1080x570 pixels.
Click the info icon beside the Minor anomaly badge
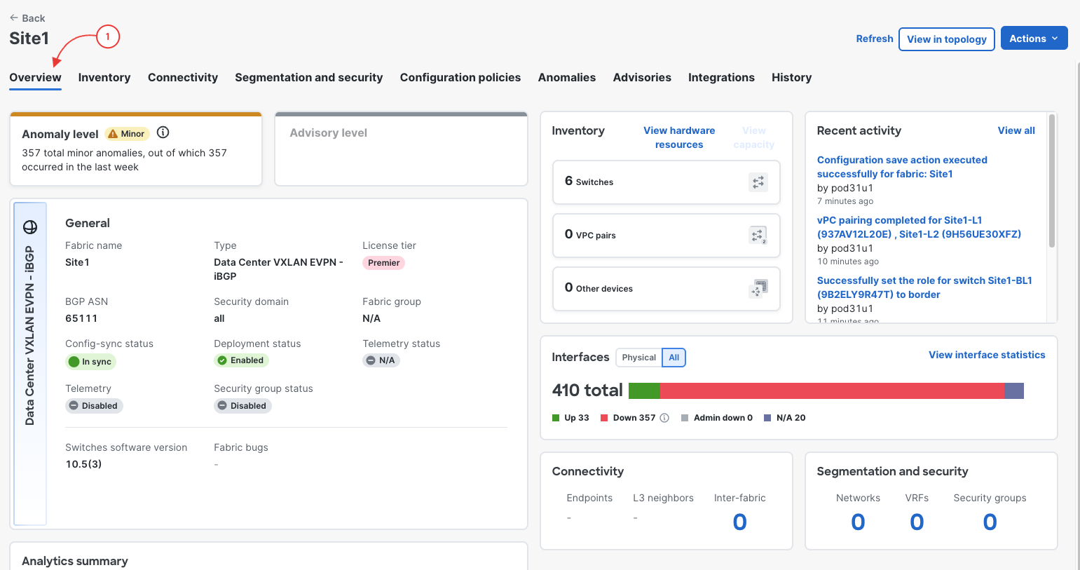[163, 133]
